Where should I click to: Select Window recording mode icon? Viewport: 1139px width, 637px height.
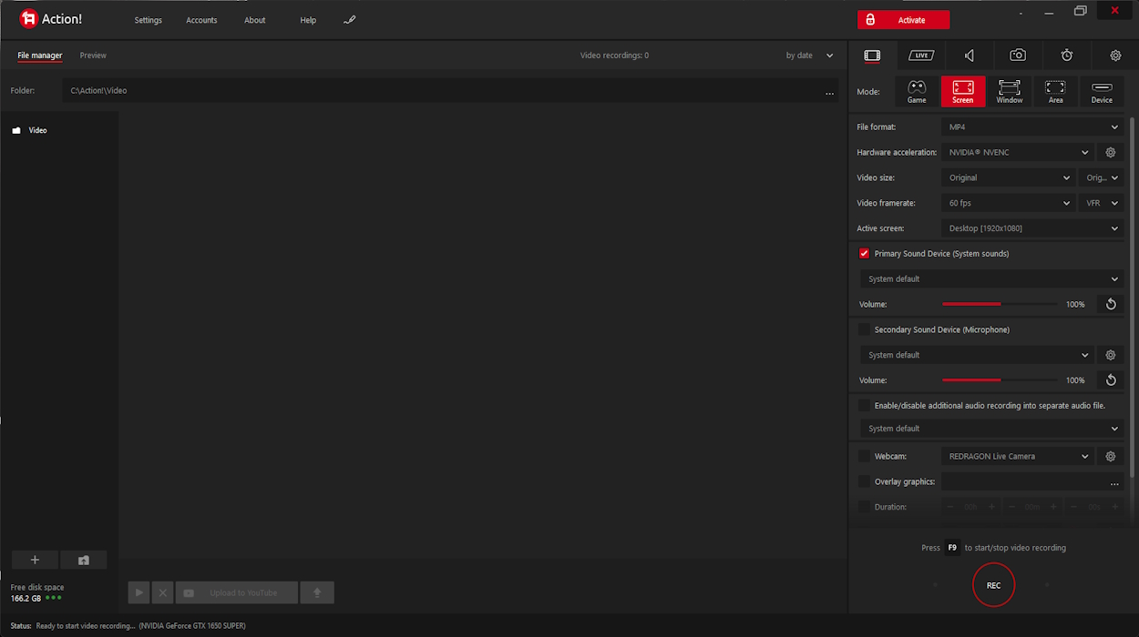point(1009,91)
